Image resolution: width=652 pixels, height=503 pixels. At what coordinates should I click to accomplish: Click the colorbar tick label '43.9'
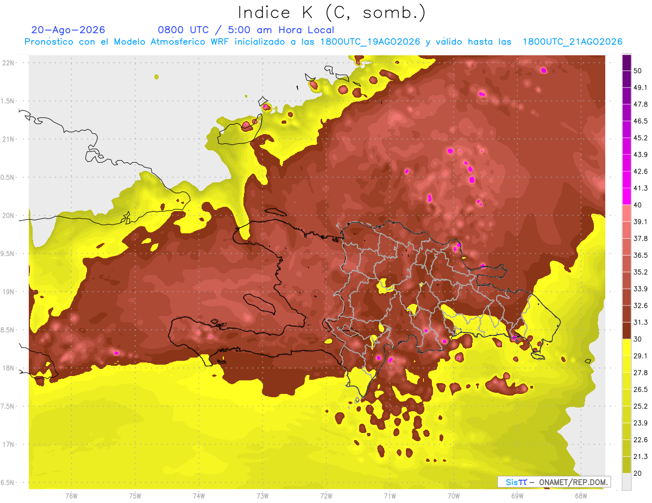tap(641, 155)
